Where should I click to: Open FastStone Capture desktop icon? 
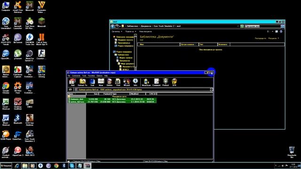pyautogui.click(x=18, y=72)
